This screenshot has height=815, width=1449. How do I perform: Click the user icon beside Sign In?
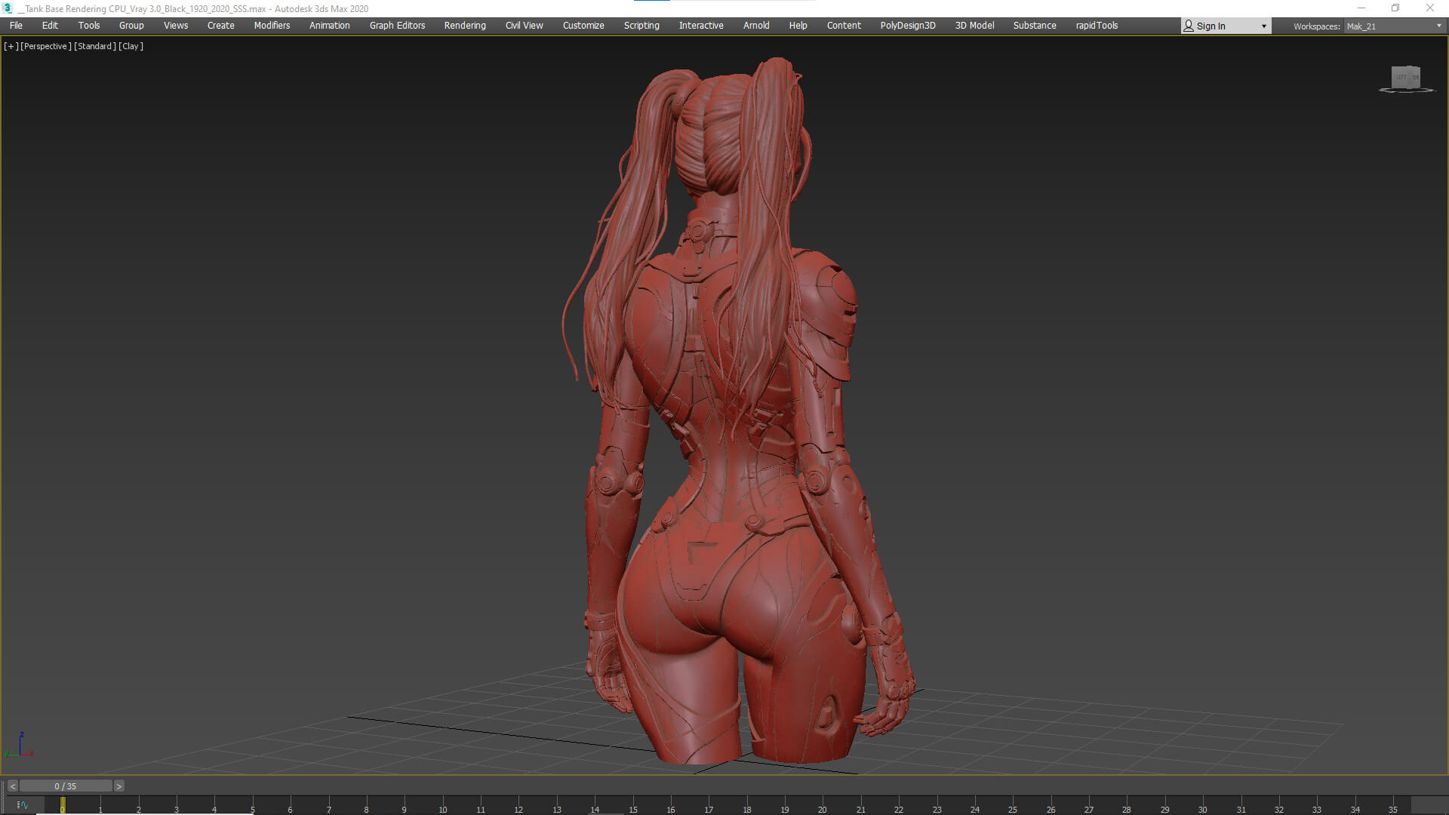[x=1189, y=26]
